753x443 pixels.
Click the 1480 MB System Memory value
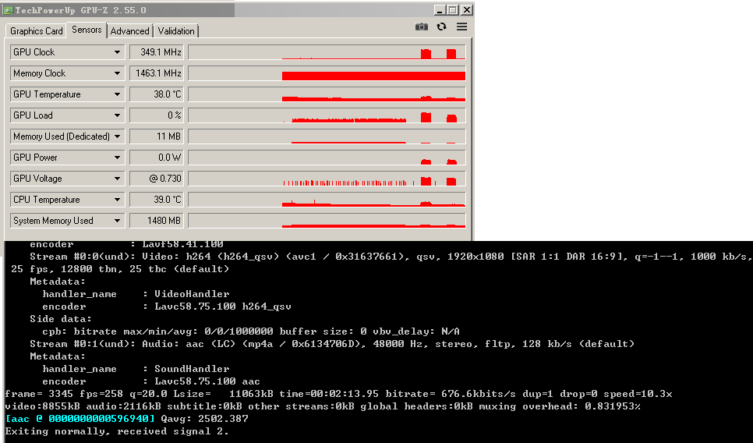coord(156,221)
